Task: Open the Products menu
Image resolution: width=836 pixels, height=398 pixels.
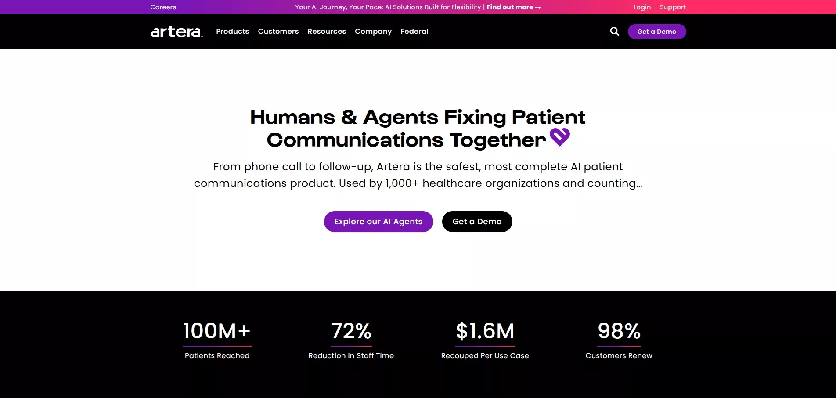Action: 232,32
